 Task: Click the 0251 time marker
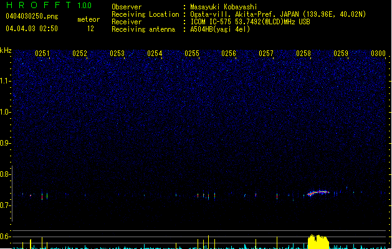coord(42,54)
